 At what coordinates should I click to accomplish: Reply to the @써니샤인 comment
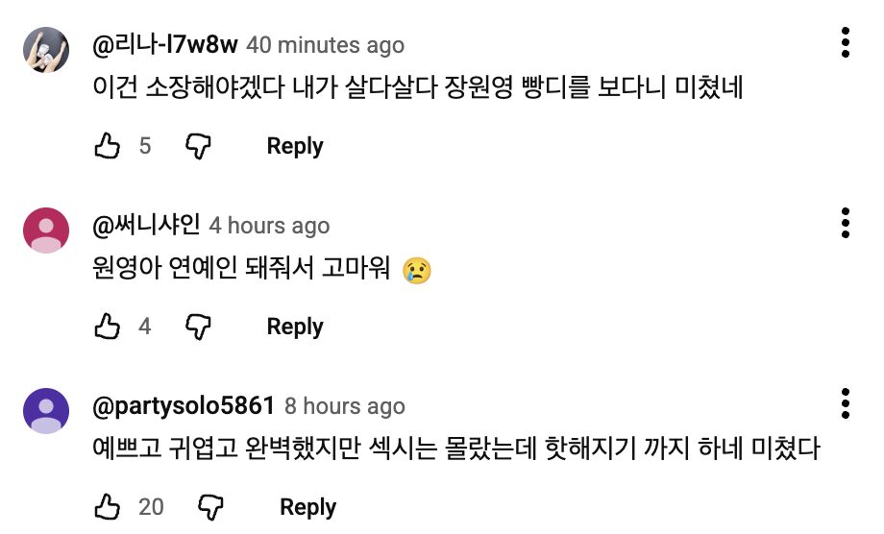[294, 327]
